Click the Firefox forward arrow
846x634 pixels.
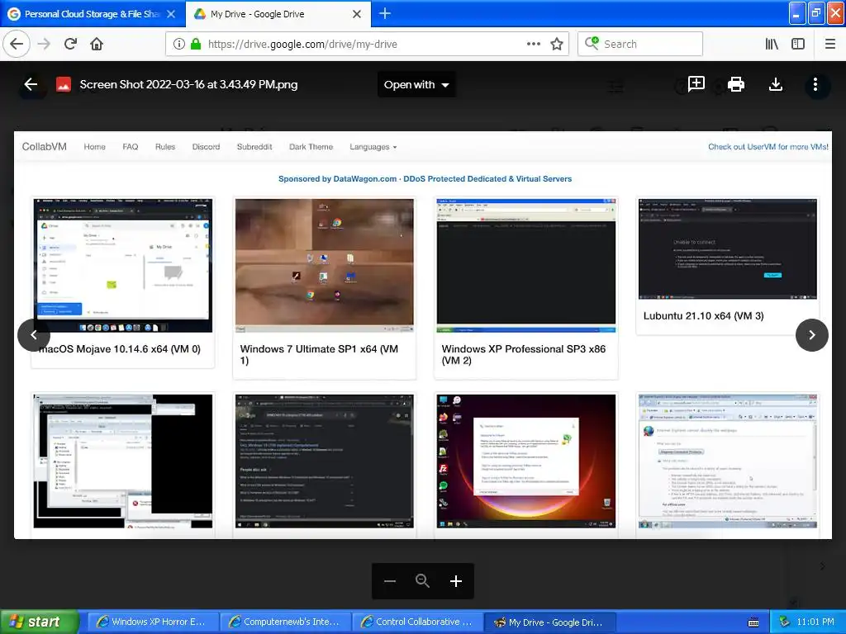(44, 44)
